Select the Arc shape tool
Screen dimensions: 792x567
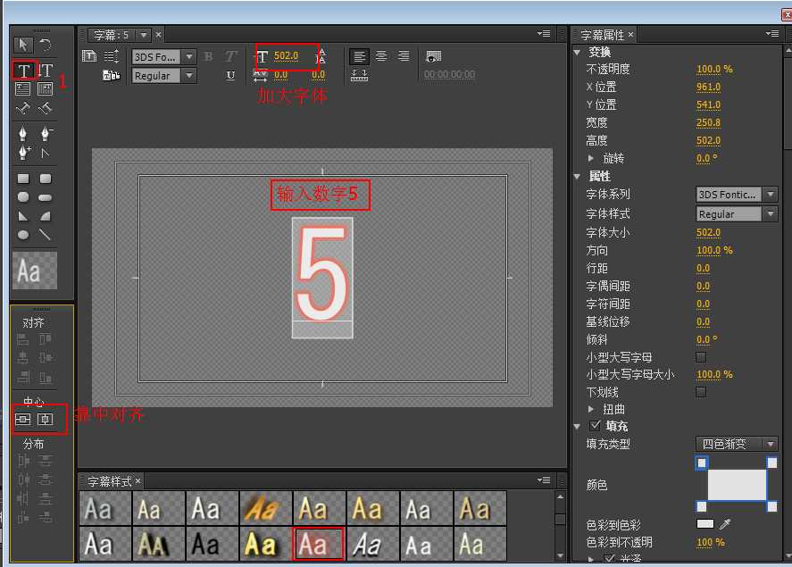[46, 217]
